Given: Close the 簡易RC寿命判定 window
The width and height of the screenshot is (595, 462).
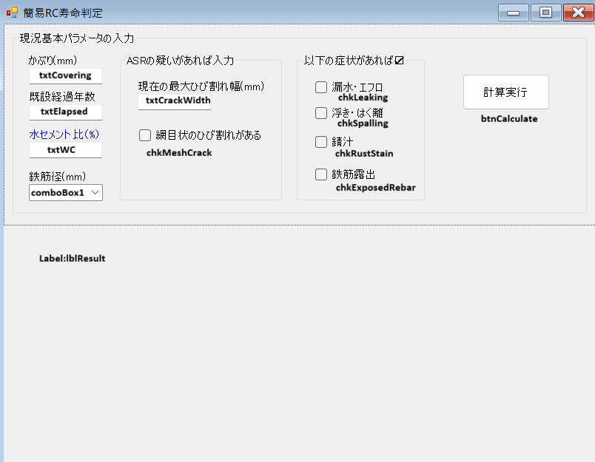Looking at the screenshot, I should pyautogui.click(x=578, y=13).
